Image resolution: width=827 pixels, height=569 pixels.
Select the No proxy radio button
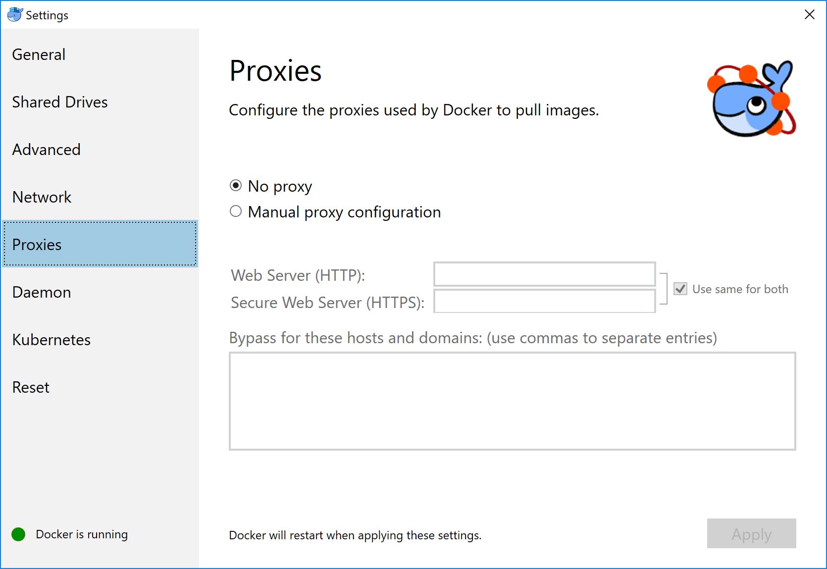coord(235,185)
